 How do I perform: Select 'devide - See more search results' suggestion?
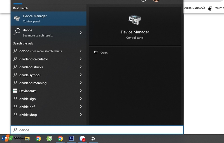pos(48,51)
